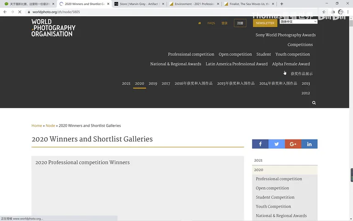The height and width of the screenshot is (221, 353).
Task: Click the NEWSLETTER button
Action: click(x=265, y=23)
